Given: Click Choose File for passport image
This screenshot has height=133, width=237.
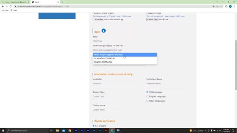Looking at the screenshot, I should click(152, 20).
